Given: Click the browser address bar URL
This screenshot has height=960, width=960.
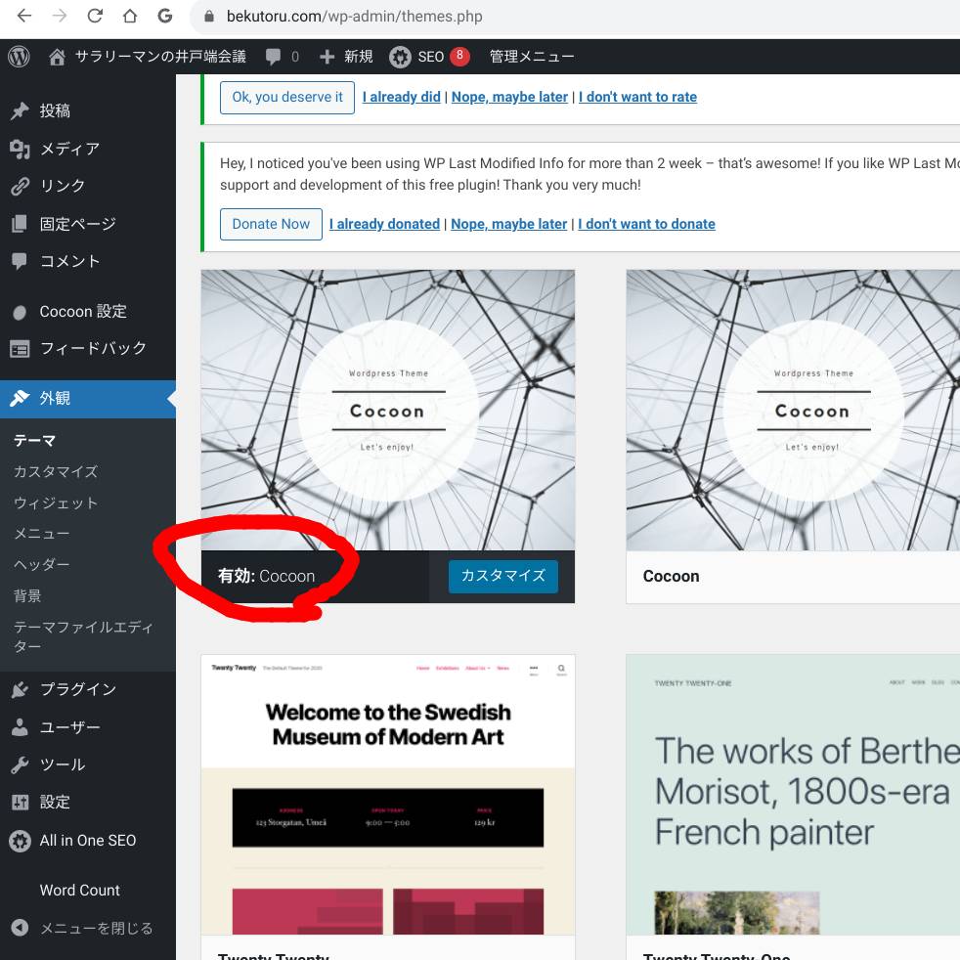Looking at the screenshot, I should 355,17.
